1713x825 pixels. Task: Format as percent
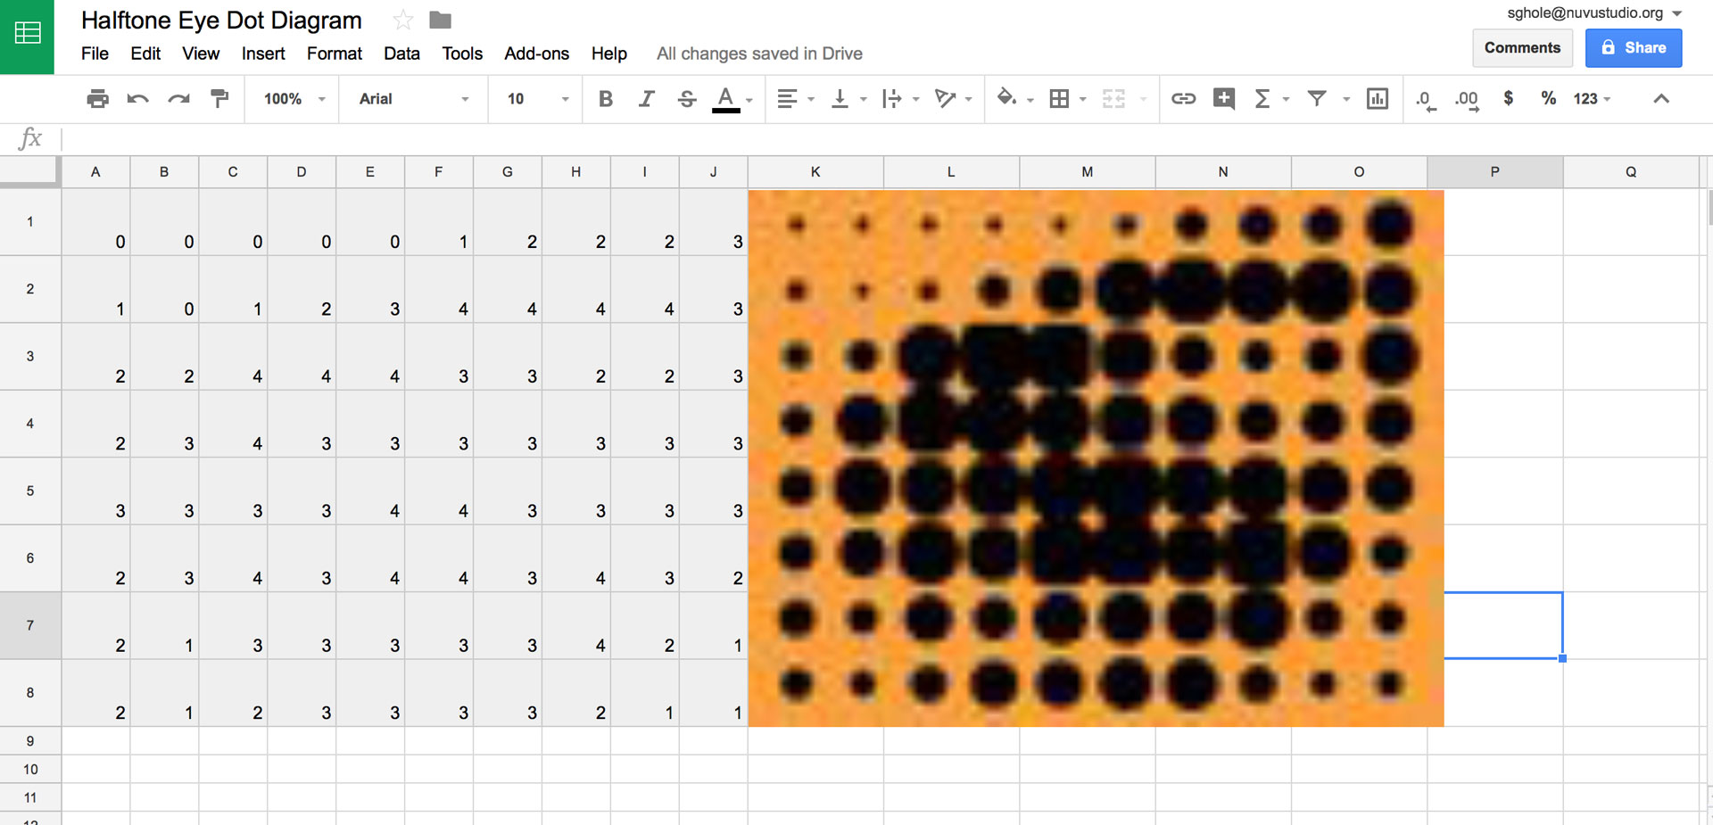[x=1549, y=99]
